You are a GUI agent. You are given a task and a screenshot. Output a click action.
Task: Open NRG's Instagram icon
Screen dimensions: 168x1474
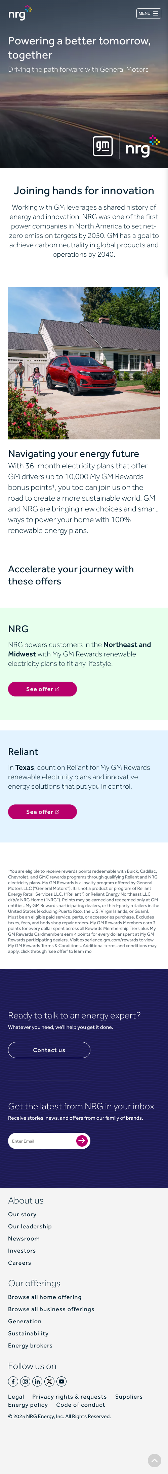25,1381
